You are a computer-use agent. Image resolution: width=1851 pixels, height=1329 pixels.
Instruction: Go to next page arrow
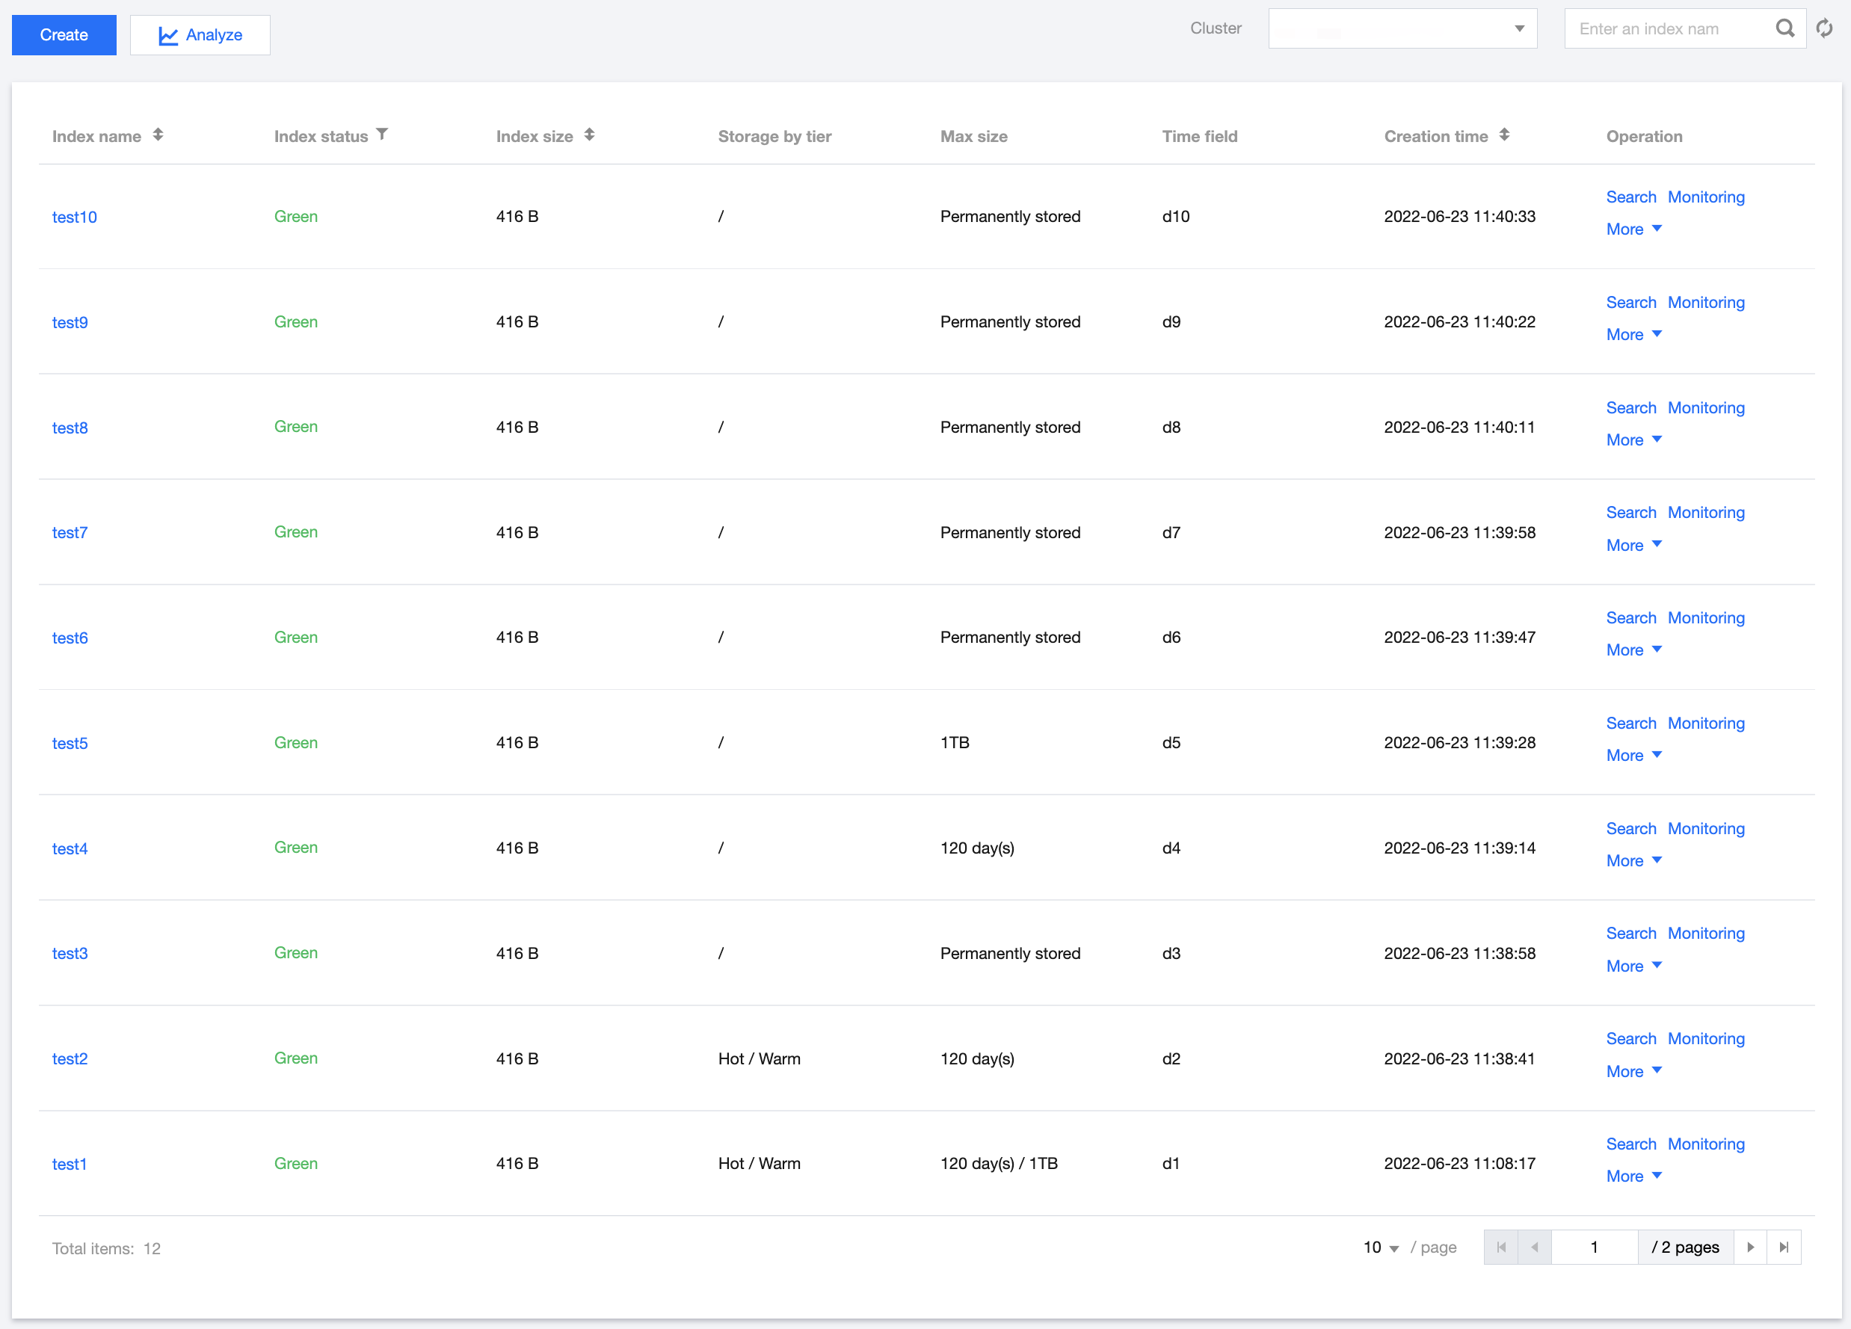coord(1750,1248)
